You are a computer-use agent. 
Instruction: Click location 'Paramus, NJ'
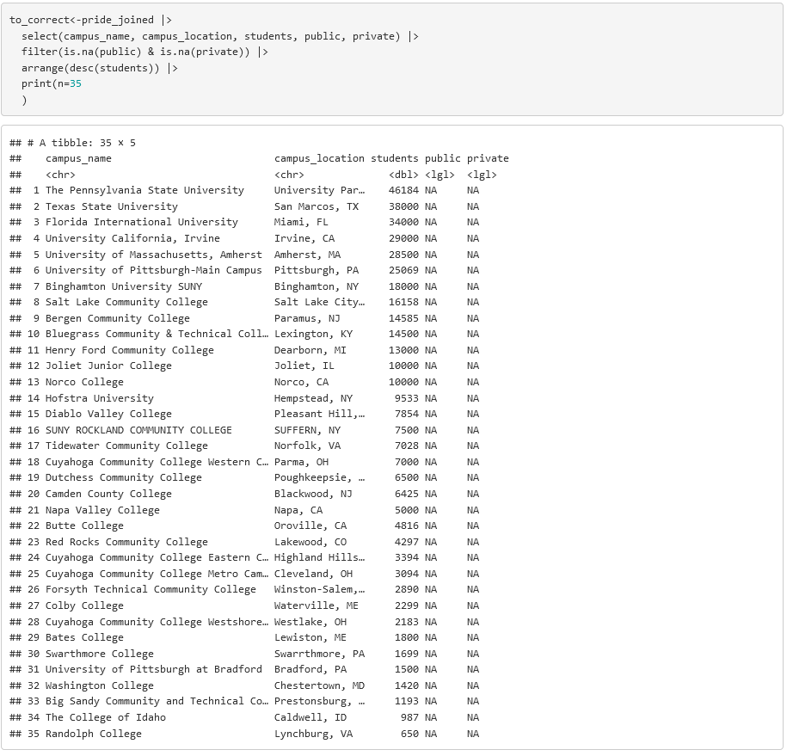[307, 318]
